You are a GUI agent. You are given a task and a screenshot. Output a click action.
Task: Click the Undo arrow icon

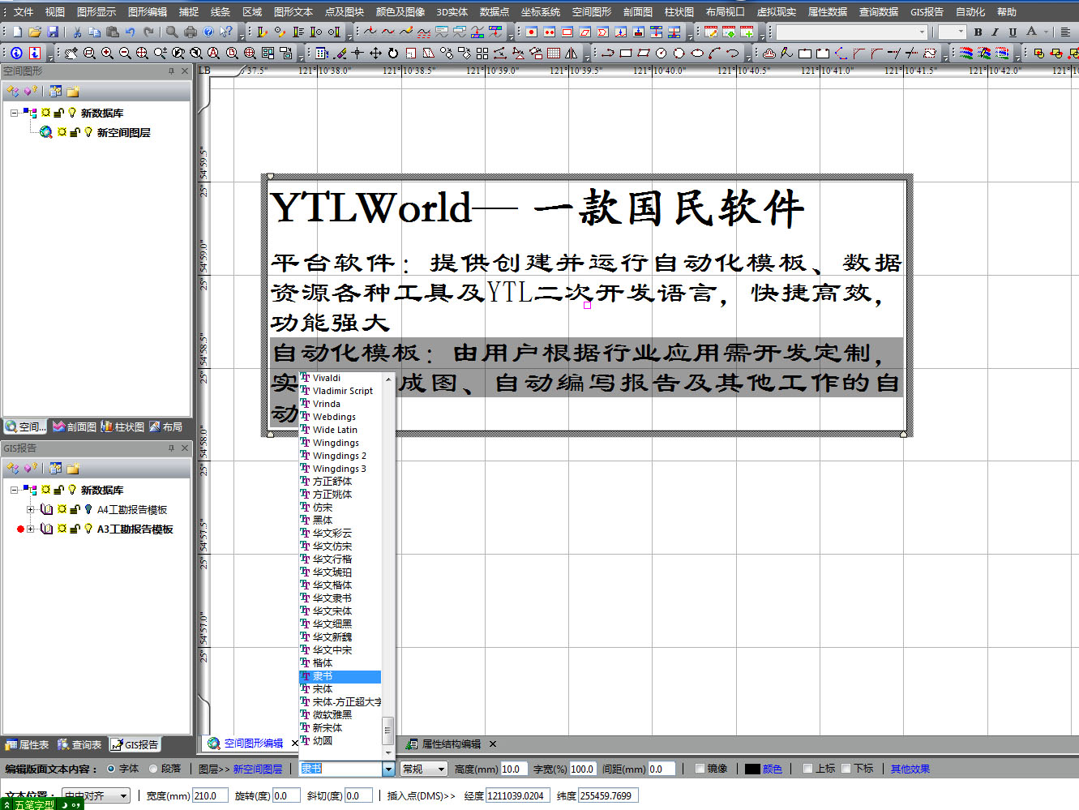131,32
